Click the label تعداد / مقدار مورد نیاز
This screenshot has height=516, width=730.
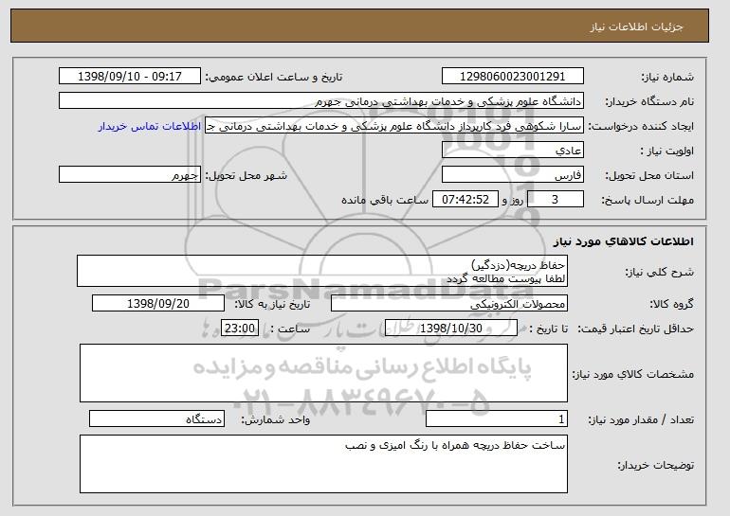pyautogui.click(x=641, y=419)
